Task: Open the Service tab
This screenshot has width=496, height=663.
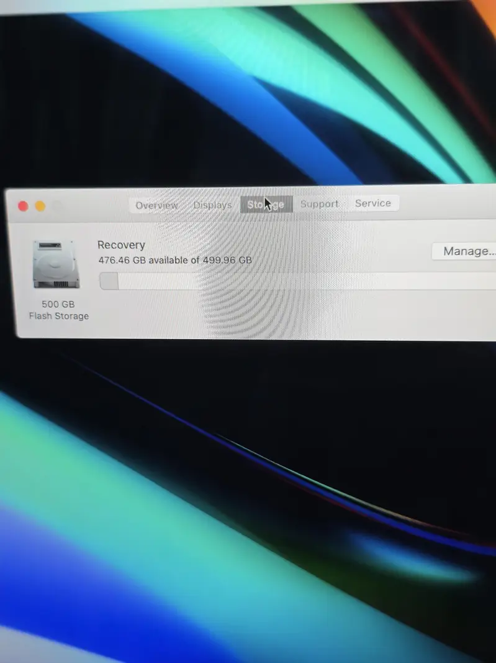Action: (373, 203)
